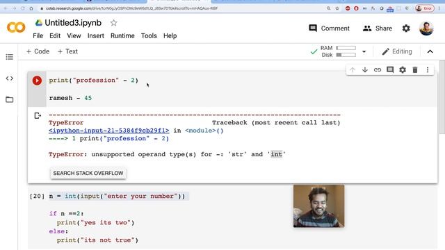
Task: Open the Files folder panel
Action: 9,99
